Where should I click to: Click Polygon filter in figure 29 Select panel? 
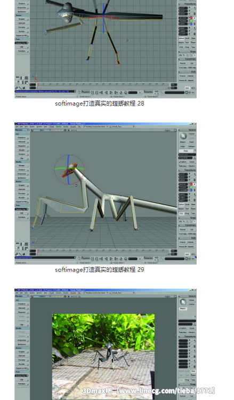click(192, 147)
